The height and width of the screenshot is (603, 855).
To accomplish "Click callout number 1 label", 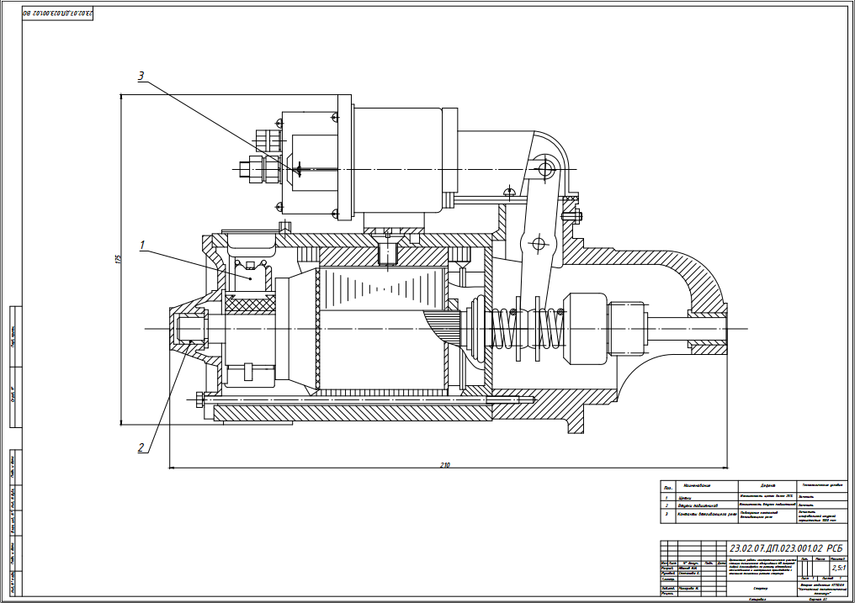I will pos(143,246).
